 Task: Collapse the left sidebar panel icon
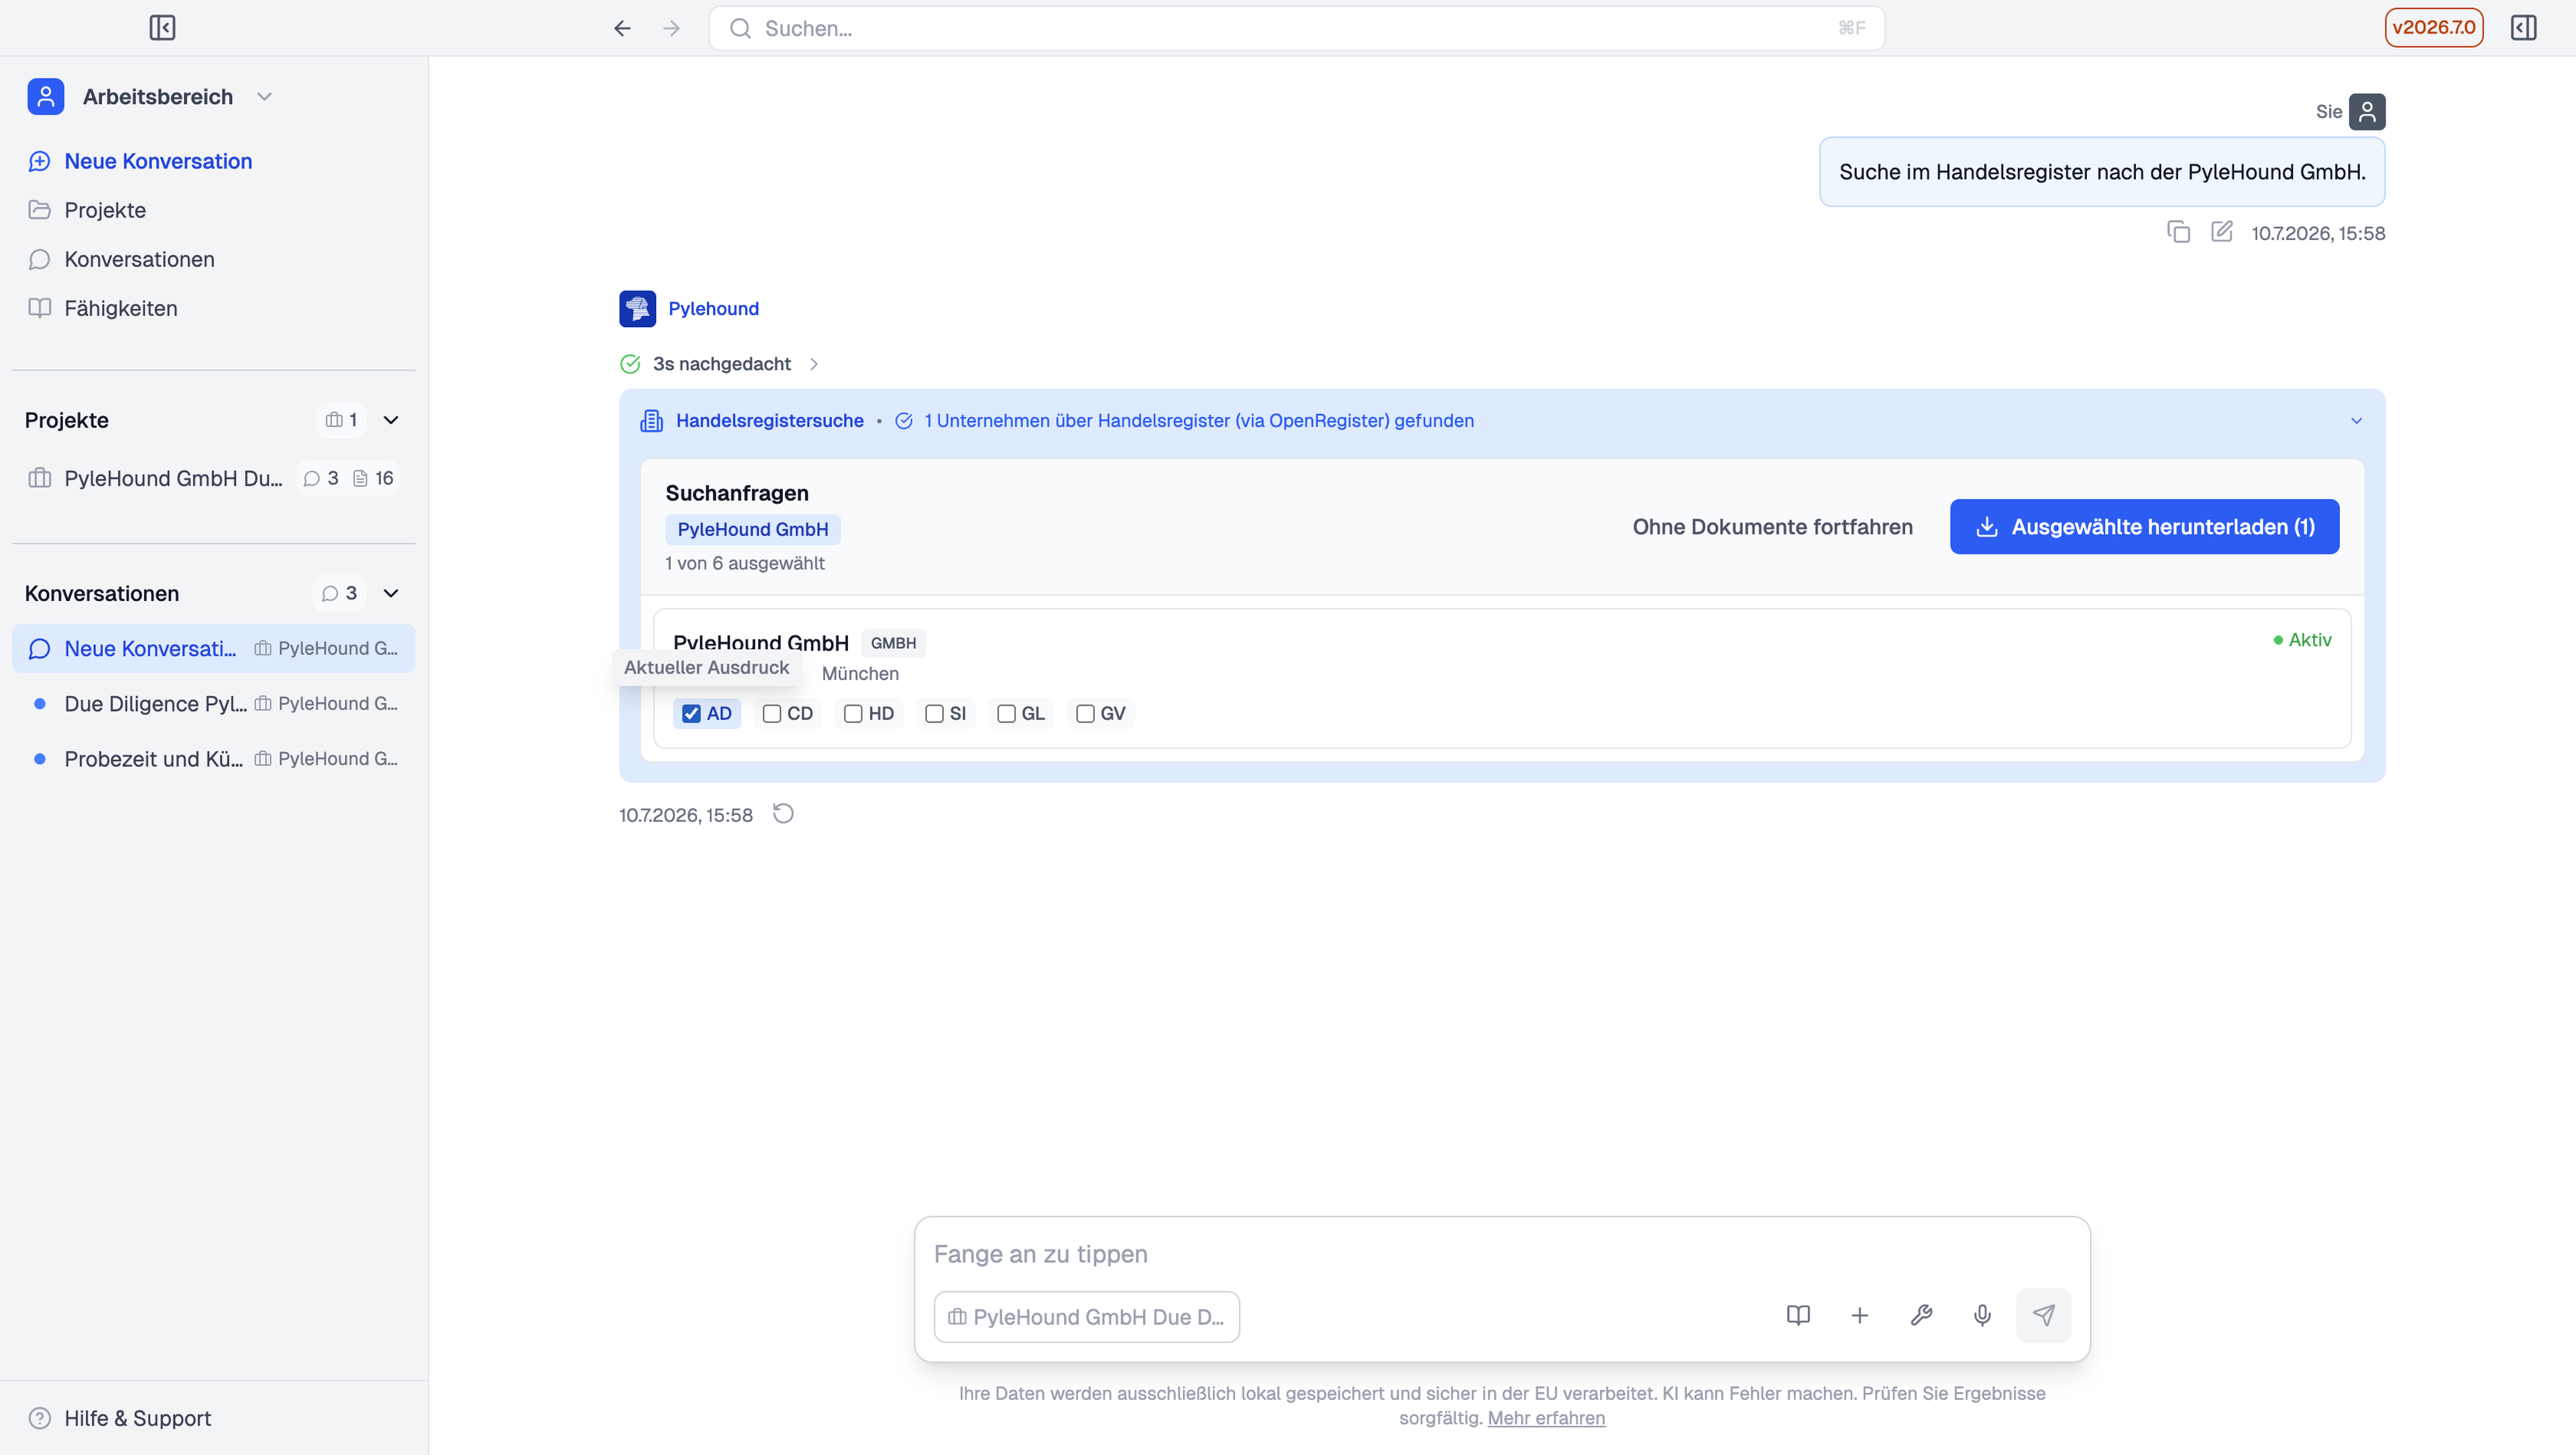pyautogui.click(x=162, y=28)
